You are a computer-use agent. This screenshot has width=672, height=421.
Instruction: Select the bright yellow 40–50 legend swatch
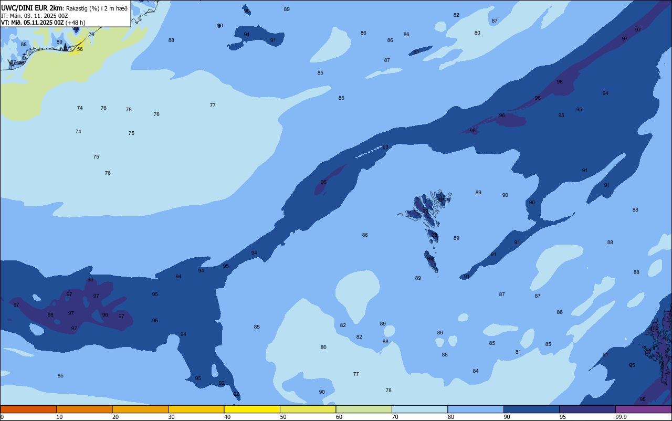coord(252,409)
